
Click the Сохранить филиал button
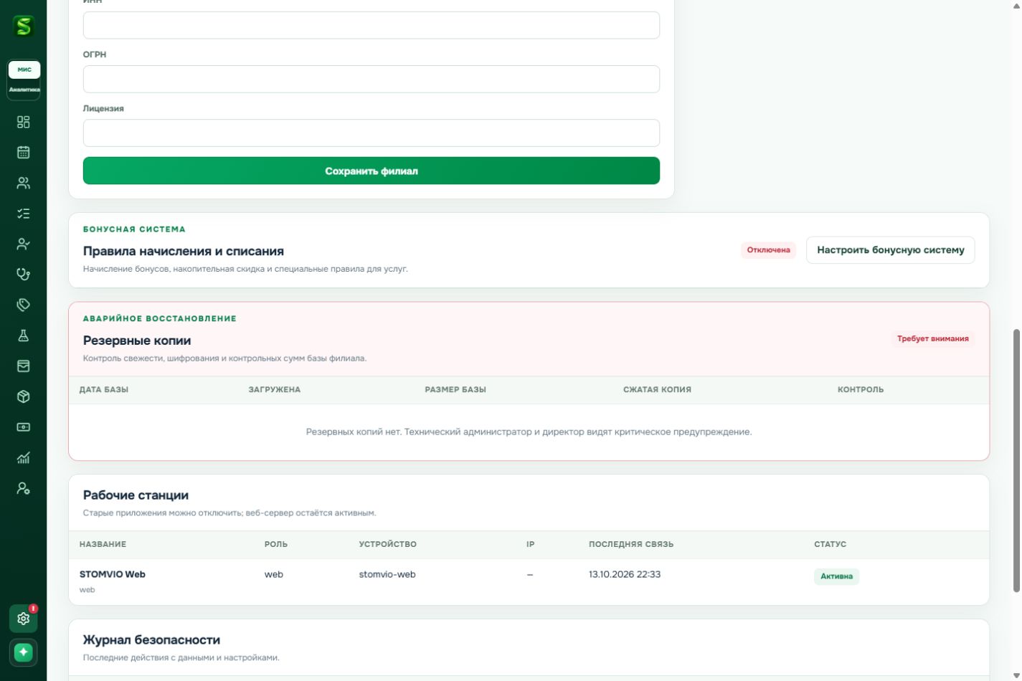[x=372, y=171]
